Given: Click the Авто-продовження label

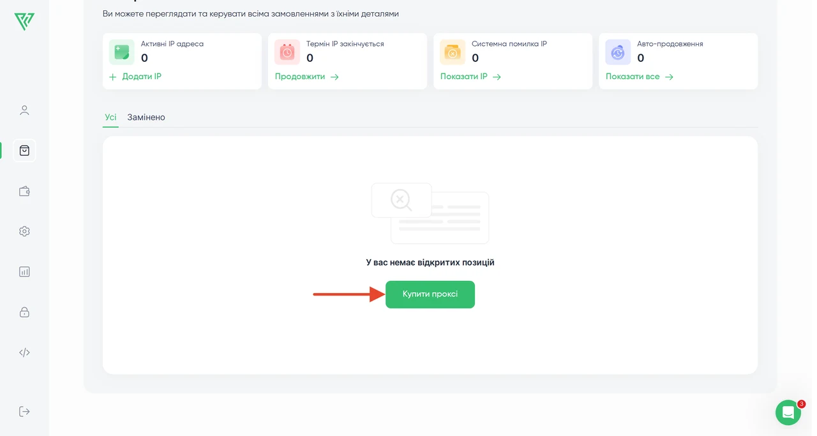Looking at the screenshot, I should [670, 44].
